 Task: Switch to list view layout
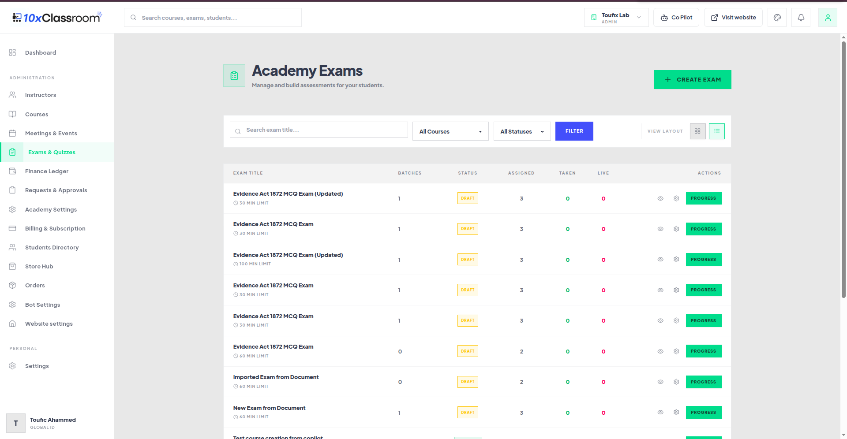pyautogui.click(x=716, y=131)
